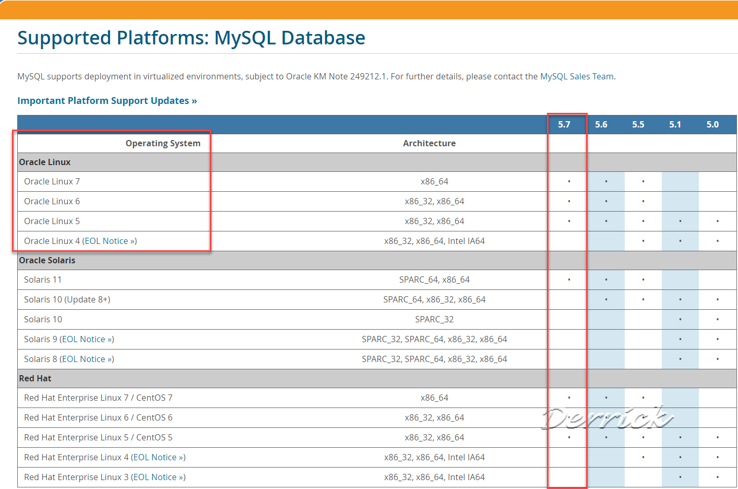Open EOL Notice for Red Hat Enterprise Linux 3

click(x=158, y=477)
